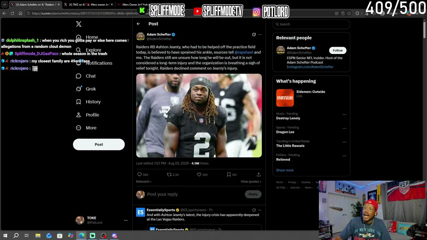Open options for the Relieved trend
The width and height of the screenshot is (427, 240).
pyautogui.click(x=344, y=156)
